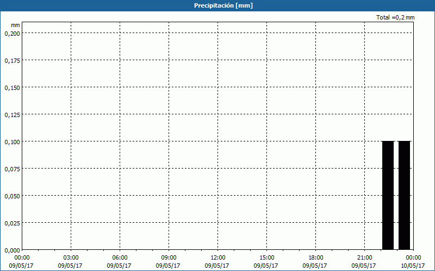Click the 09:00 09/05/17 time label
This screenshot has height=271, width=435.
[x=169, y=262]
